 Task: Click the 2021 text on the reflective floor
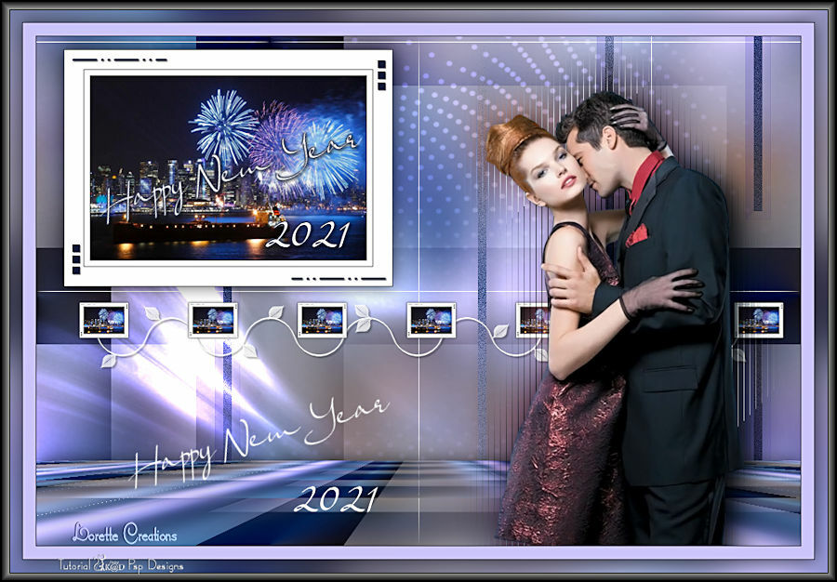(x=335, y=500)
